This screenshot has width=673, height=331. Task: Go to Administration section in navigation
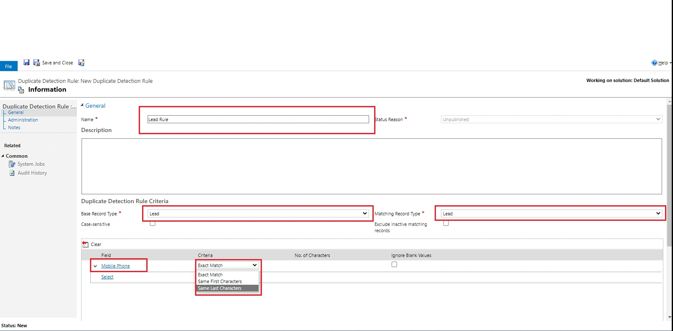[x=23, y=120]
